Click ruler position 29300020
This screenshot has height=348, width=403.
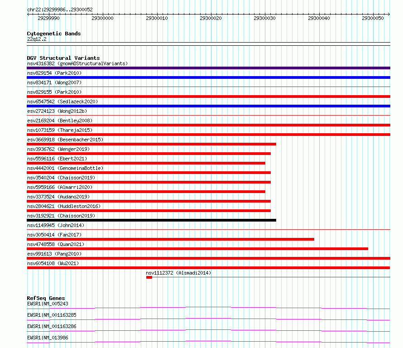coord(211,18)
